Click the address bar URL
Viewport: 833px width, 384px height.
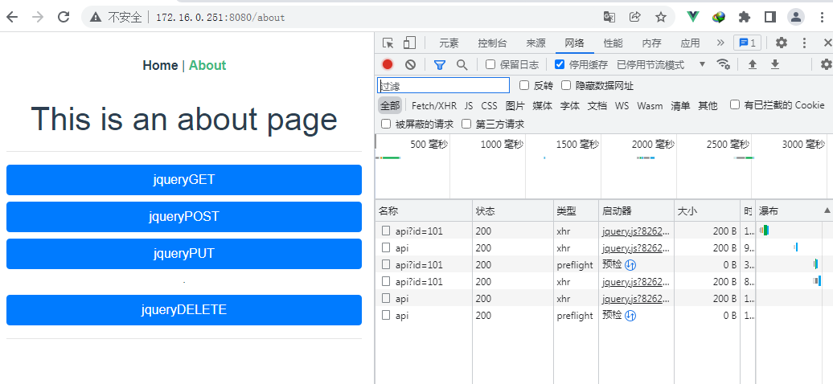click(x=220, y=18)
